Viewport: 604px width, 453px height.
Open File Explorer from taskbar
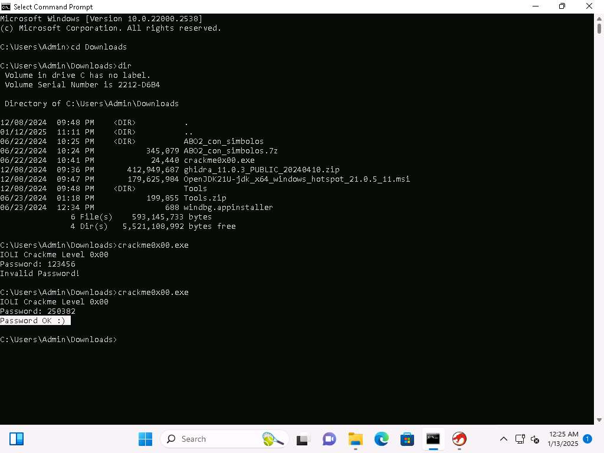(x=355, y=439)
